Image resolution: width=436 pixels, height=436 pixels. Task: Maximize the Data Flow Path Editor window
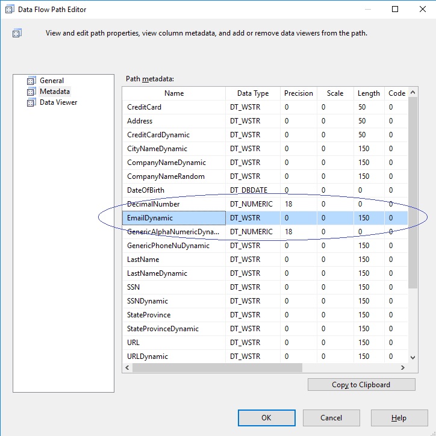click(x=395, y=9)
